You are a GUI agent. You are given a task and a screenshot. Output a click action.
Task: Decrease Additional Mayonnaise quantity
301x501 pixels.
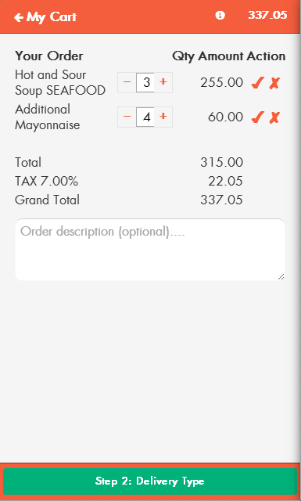pyautogui.click(x=127, y=117)
